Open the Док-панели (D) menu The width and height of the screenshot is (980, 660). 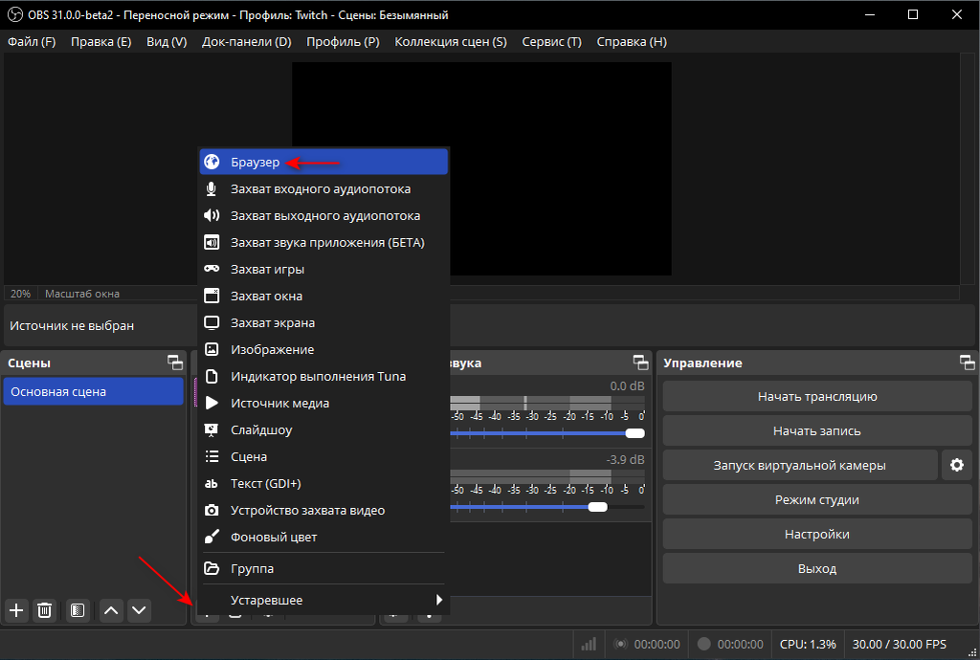(247, 42)
